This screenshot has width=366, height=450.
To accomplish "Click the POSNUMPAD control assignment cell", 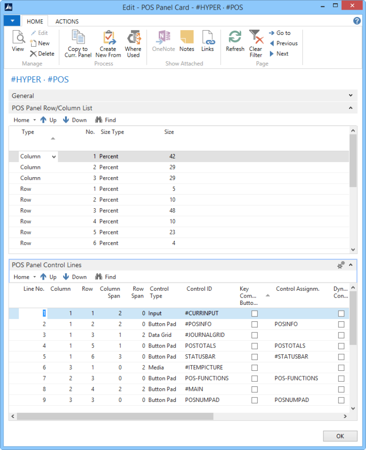I will (292, 400).
